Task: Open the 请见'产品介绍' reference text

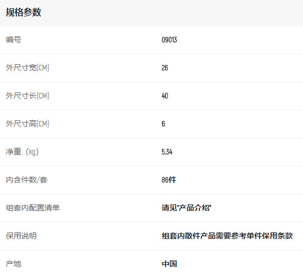Action: [x=186, y=208]
